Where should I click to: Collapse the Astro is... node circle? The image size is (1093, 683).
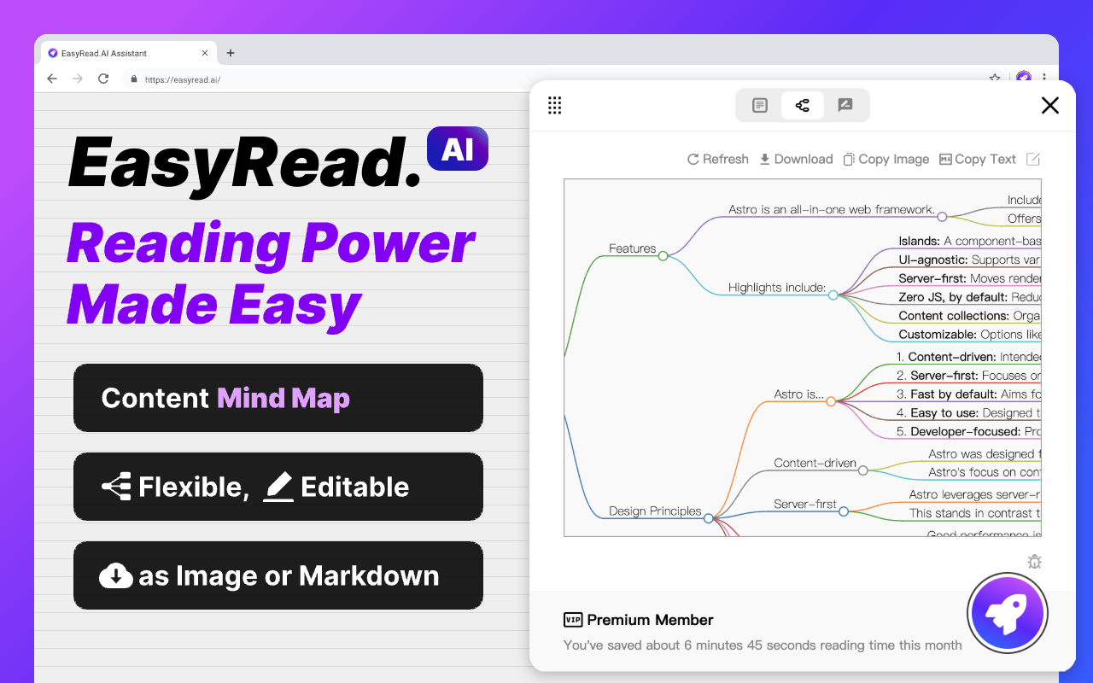831,400
